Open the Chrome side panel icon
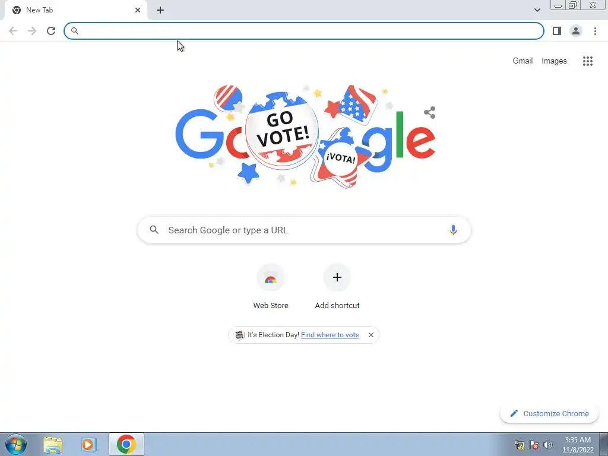The image size is (608, 456). point(557,31)
